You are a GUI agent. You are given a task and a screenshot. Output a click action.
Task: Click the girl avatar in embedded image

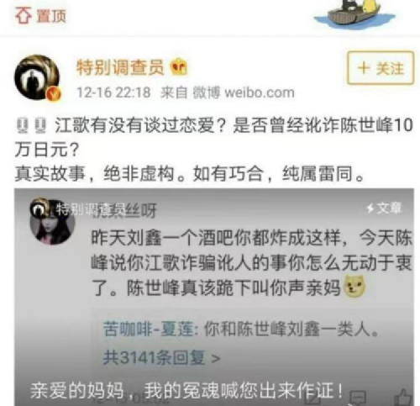coord(52,222)
